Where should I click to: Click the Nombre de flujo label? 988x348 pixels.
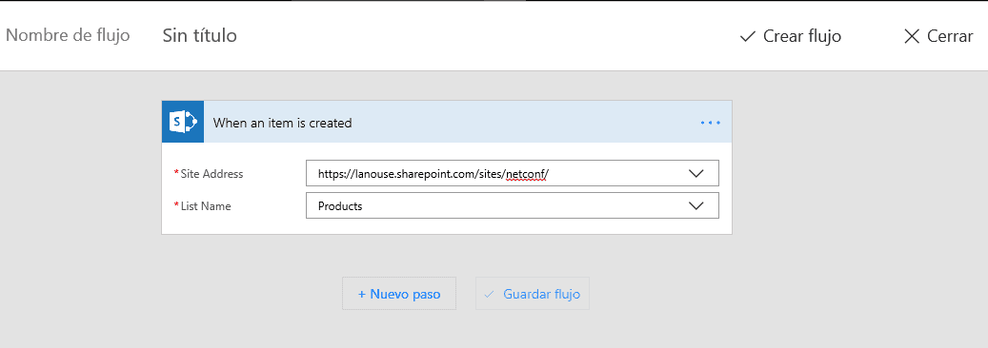coord(68,35)
